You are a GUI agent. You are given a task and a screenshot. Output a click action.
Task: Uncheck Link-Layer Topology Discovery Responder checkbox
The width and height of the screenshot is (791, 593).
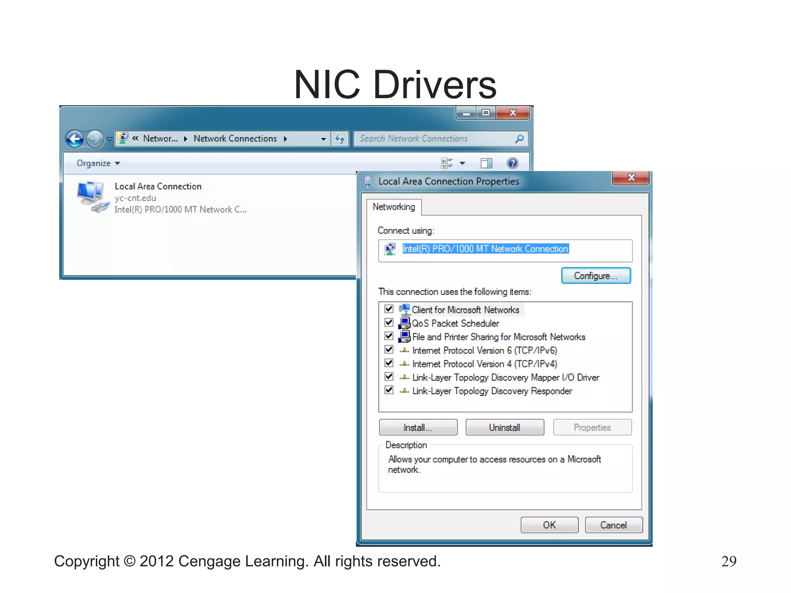(x=389, y=390)
